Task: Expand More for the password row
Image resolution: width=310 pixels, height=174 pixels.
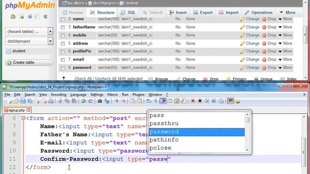Action: point(285,68)
